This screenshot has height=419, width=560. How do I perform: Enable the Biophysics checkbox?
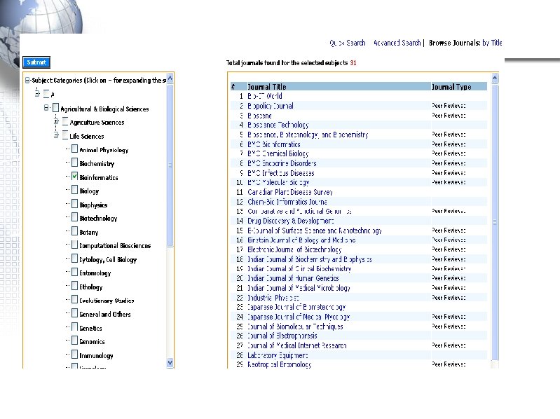click(x=74, y=204)
